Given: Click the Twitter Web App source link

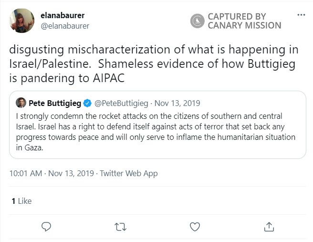Looking at the screenshot, I should click(x=129, y=173).
